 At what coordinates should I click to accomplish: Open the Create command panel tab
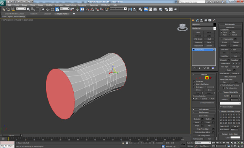(193, 20)
